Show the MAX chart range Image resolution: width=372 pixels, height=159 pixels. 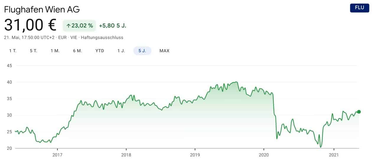164,51
